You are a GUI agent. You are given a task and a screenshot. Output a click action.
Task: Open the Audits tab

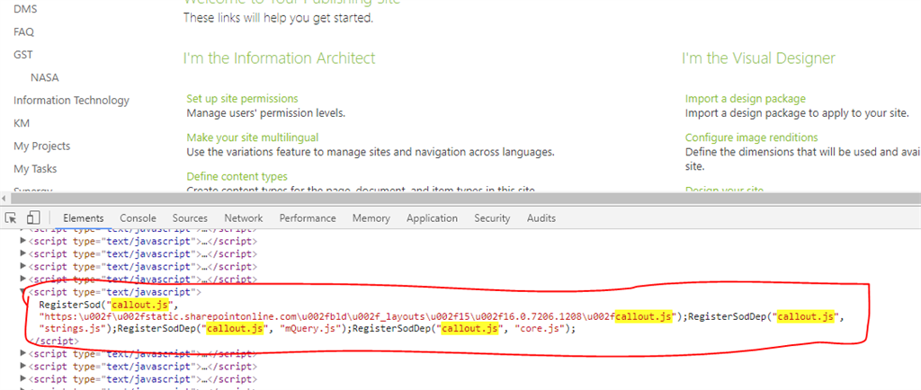[x=541, y=218]
